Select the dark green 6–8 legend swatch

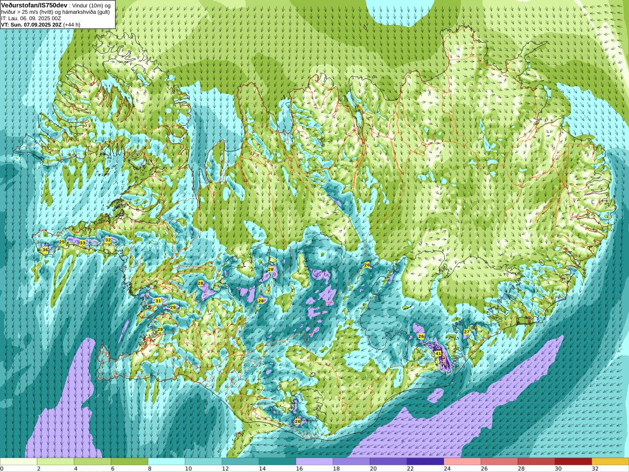tap(129, 462)
